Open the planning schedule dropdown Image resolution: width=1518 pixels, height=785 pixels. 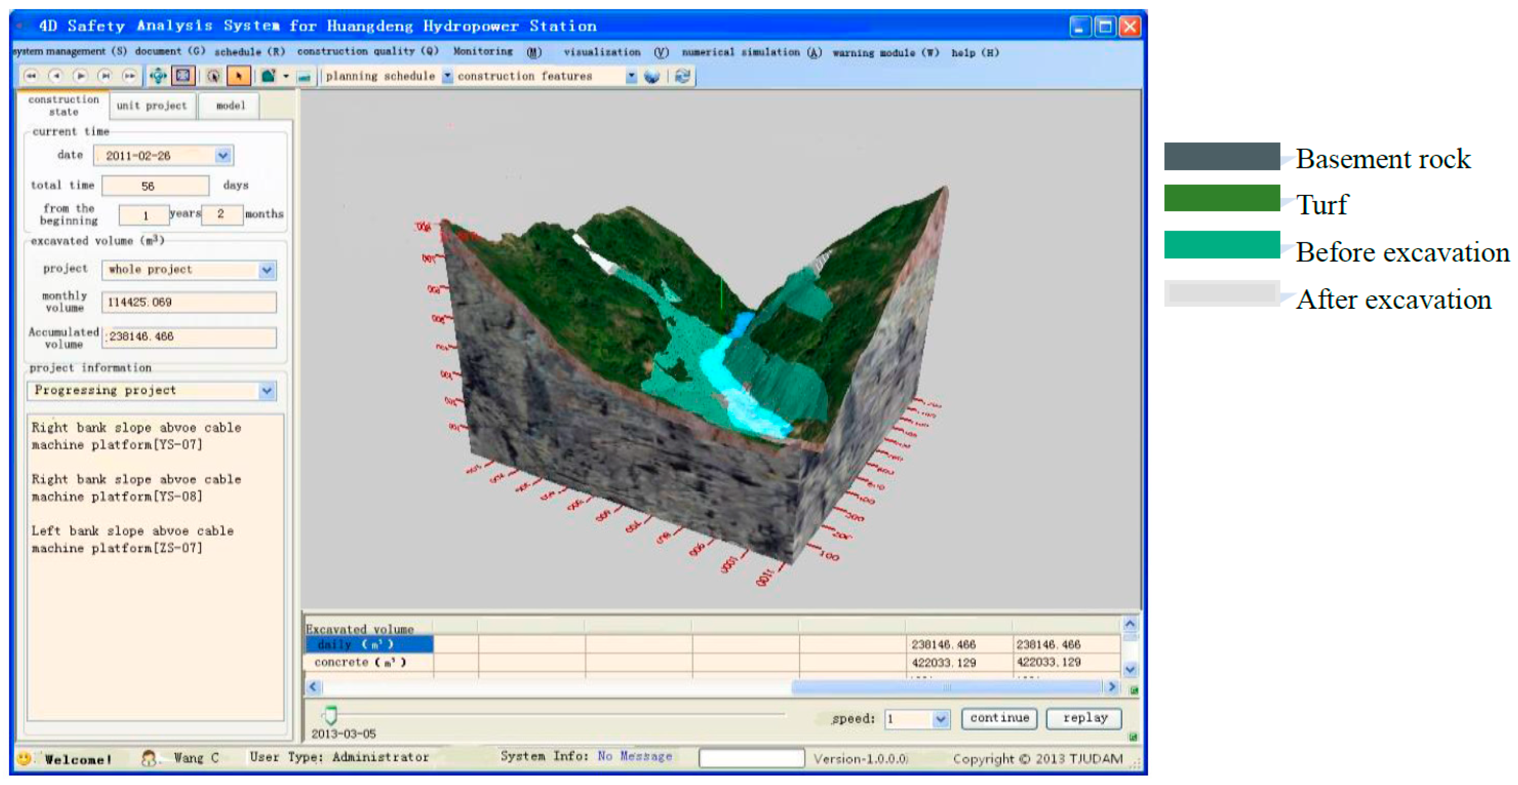(447, 76)
